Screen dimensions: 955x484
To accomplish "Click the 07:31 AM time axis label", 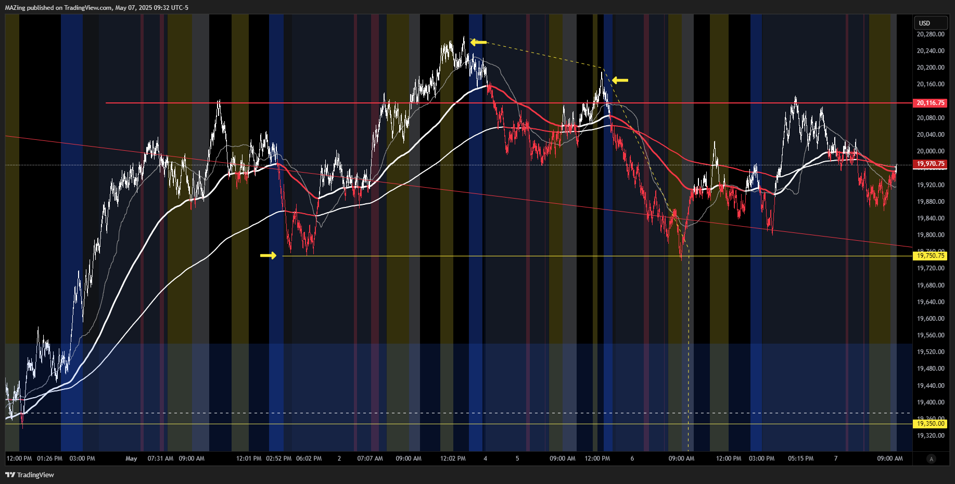I will pos(160,459).
